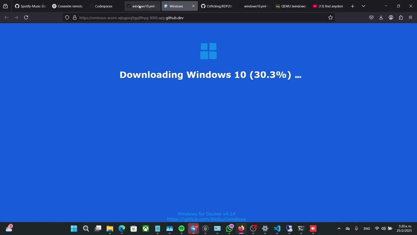Open the first windows10.yml tab

coord(142,6)
